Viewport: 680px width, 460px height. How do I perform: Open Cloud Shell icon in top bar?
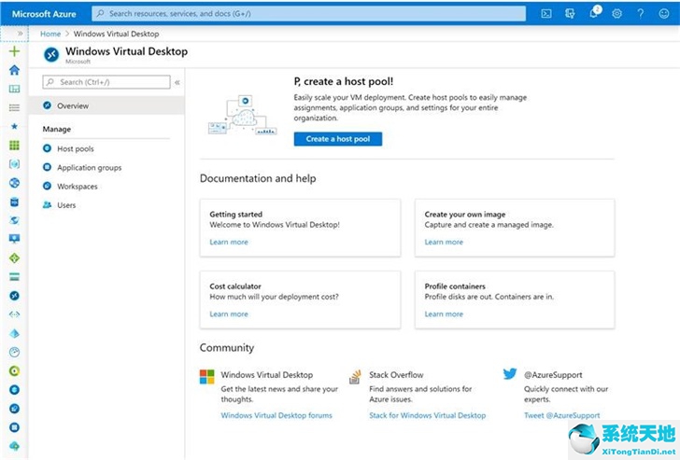click(546, 13)
